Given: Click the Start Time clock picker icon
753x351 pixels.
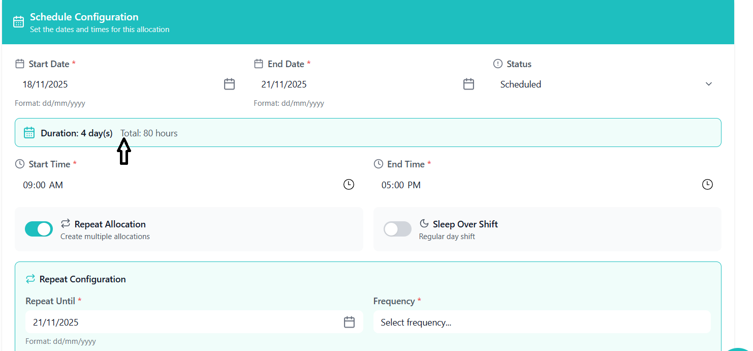Looking at the screenshot, I should tap(349, 185).
